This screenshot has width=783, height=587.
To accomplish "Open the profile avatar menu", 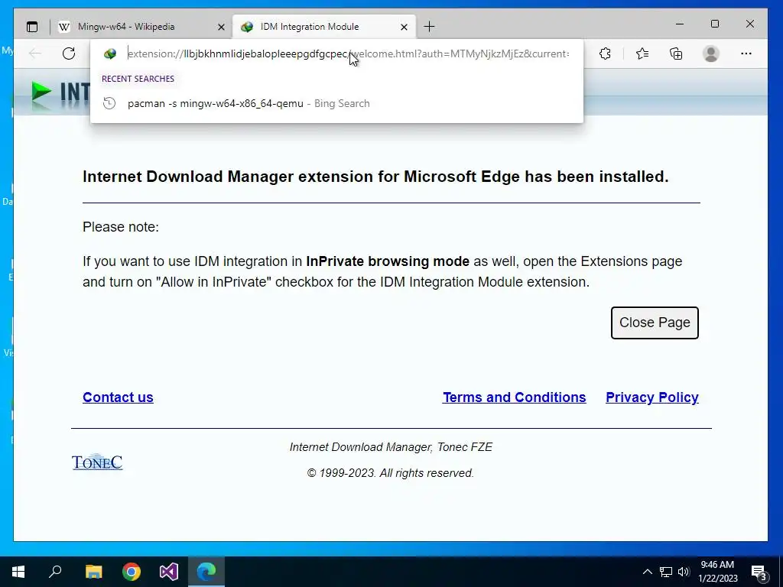I will 710,54.
